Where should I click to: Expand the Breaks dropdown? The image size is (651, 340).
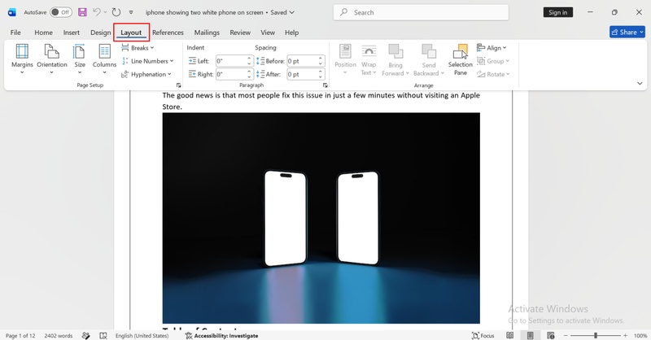(138, 48)
